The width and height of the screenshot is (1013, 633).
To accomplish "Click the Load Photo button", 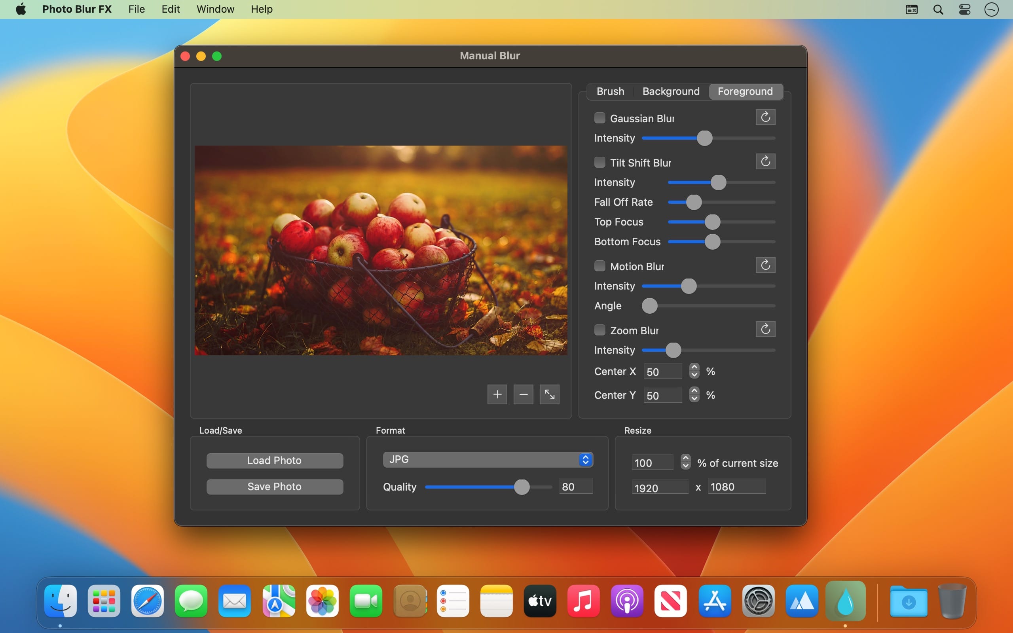I will click(275, 461).
